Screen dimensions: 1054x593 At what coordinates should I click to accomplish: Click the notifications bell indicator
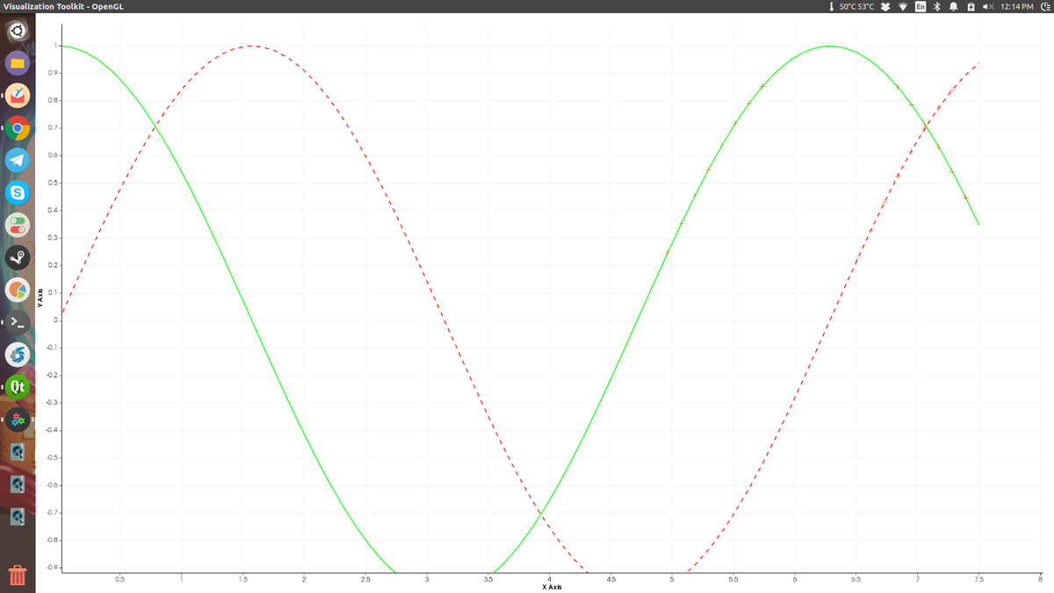tap(952, 7)
